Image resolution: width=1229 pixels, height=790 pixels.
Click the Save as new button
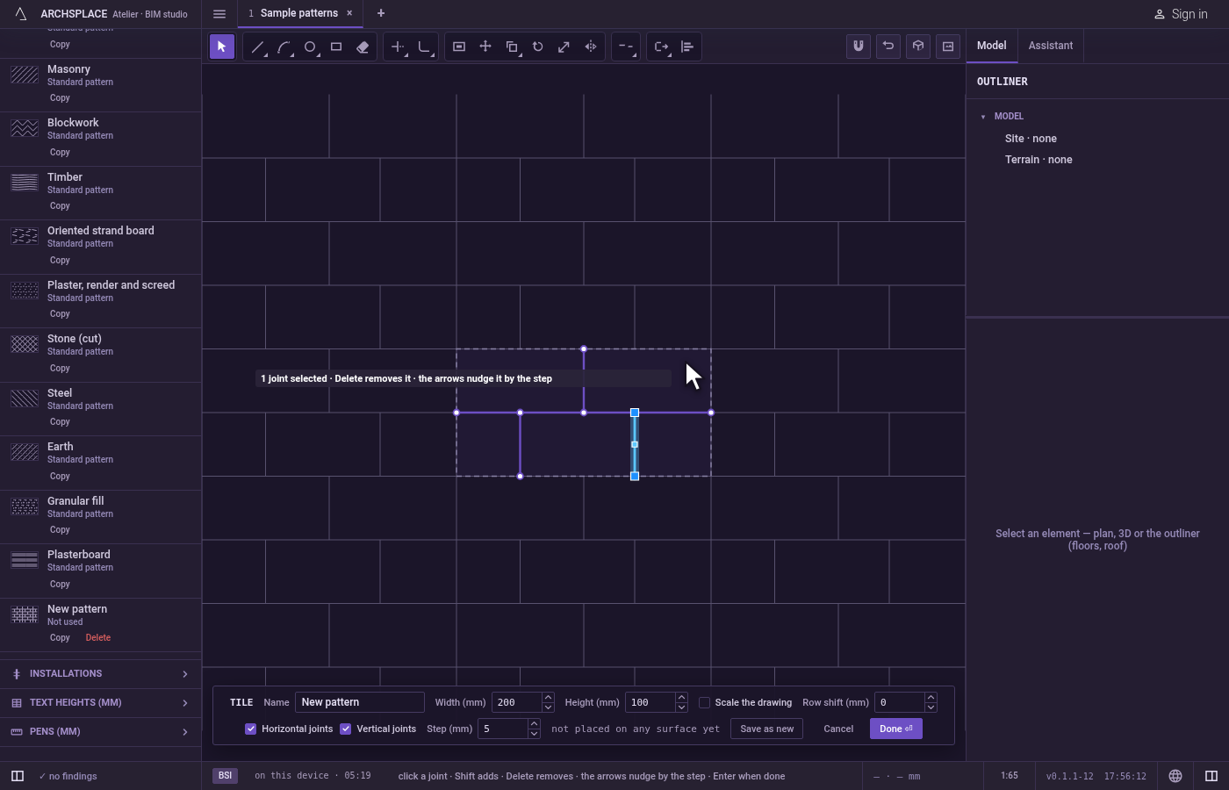(766, 729)
